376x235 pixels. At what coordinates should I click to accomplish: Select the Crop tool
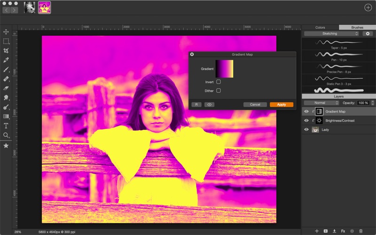pyautogui.click(x=6, y=51)
